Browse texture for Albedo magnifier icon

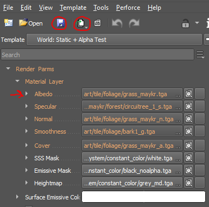coord(188,93)
